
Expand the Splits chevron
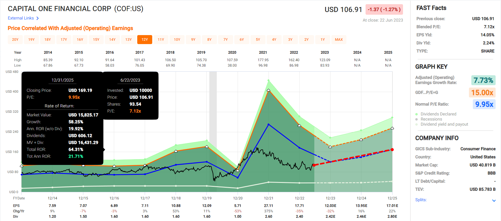tap(494, 200)
